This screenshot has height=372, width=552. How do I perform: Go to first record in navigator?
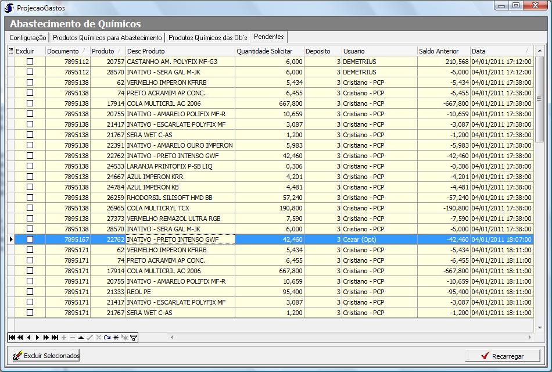pyautogui.click(x=12, y=338)
